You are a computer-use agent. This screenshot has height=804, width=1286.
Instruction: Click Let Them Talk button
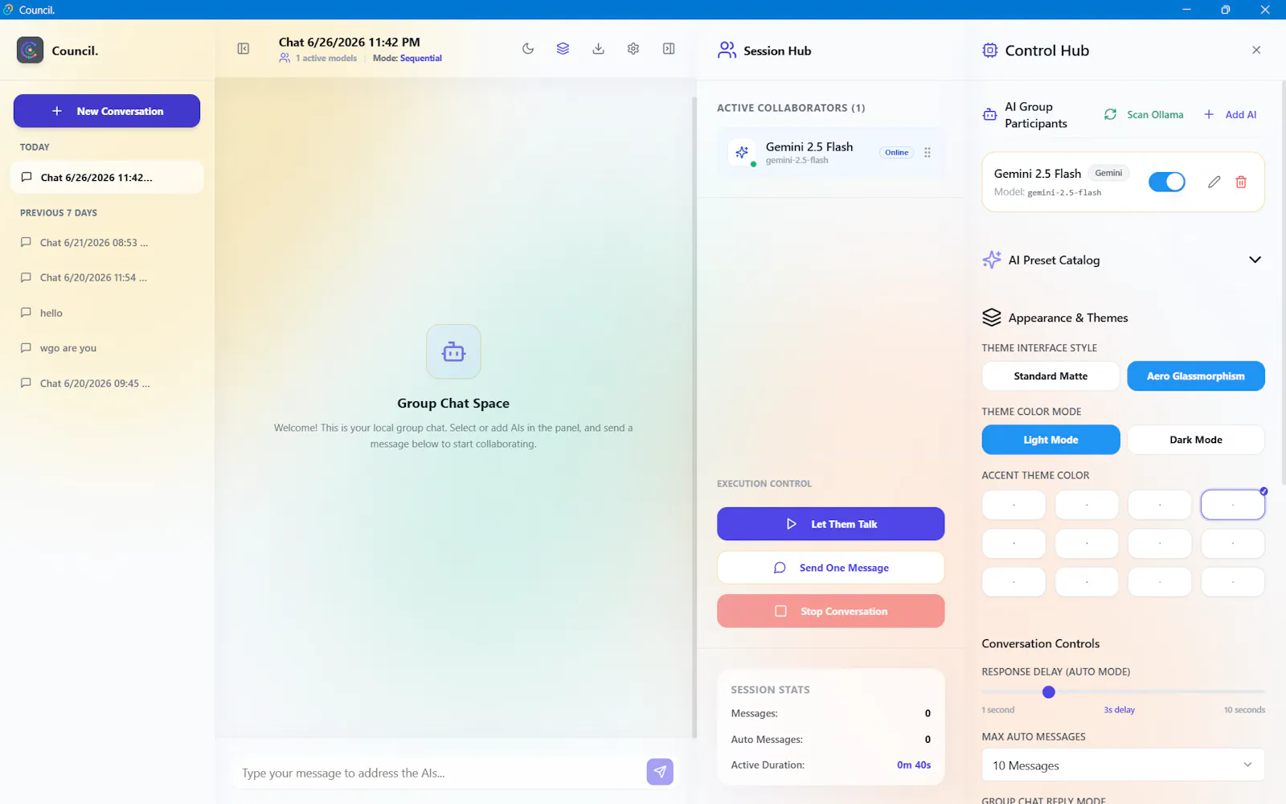[x=830, y=524]
